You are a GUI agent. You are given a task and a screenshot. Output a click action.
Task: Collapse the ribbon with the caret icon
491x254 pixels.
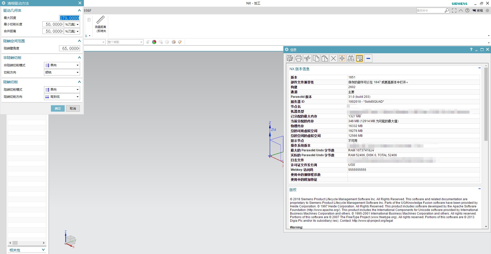(x=461, y=10)
